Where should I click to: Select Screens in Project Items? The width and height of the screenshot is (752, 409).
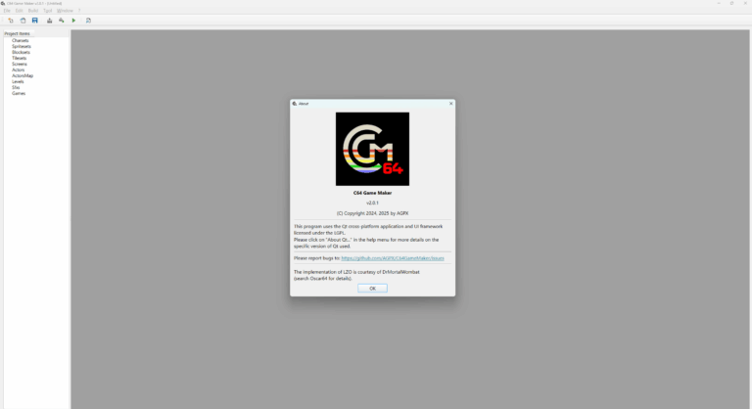20,64
